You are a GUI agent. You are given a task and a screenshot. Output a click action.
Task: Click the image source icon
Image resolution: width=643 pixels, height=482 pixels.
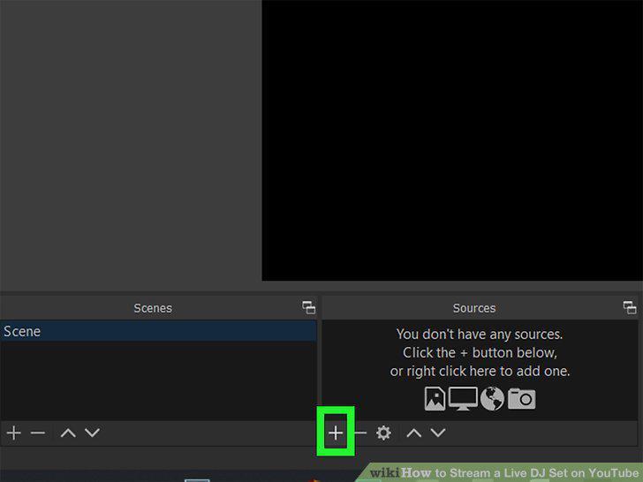point(435,398)
